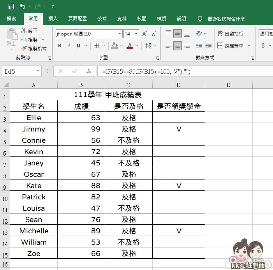The width and height of the screenshot is (273, 270).
Task: Toggle middle vertical alignment
Action: 178,34
